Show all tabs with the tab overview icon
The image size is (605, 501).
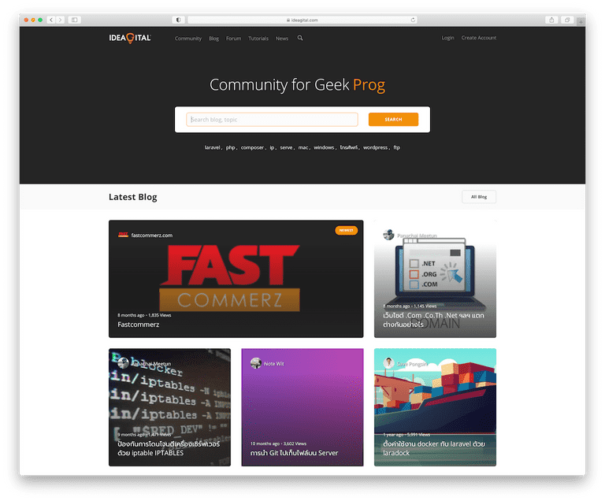(567, 20)
